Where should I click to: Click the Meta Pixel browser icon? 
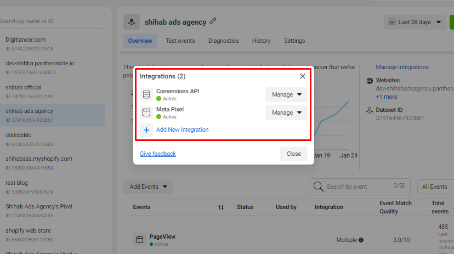tap(146, 112)
